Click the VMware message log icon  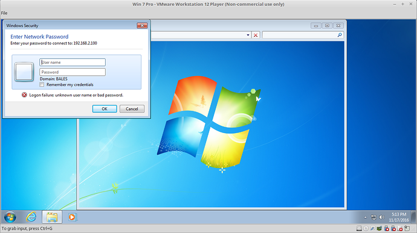click(x=407, y=228)
